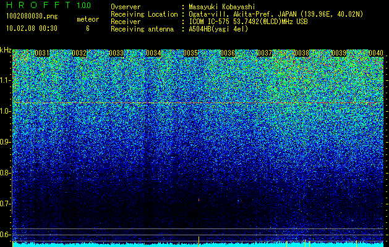389x247 pixels.
Task: Click the yellow bottom marker between 0039 and 0040
Action: pyautogui.click(x=356, y=243)
